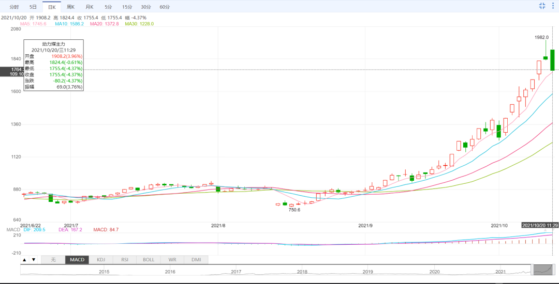Select the WR indicator button

click(172, 260)
